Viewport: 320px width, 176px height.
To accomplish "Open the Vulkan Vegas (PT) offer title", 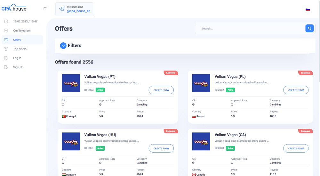I will [100, 76].
